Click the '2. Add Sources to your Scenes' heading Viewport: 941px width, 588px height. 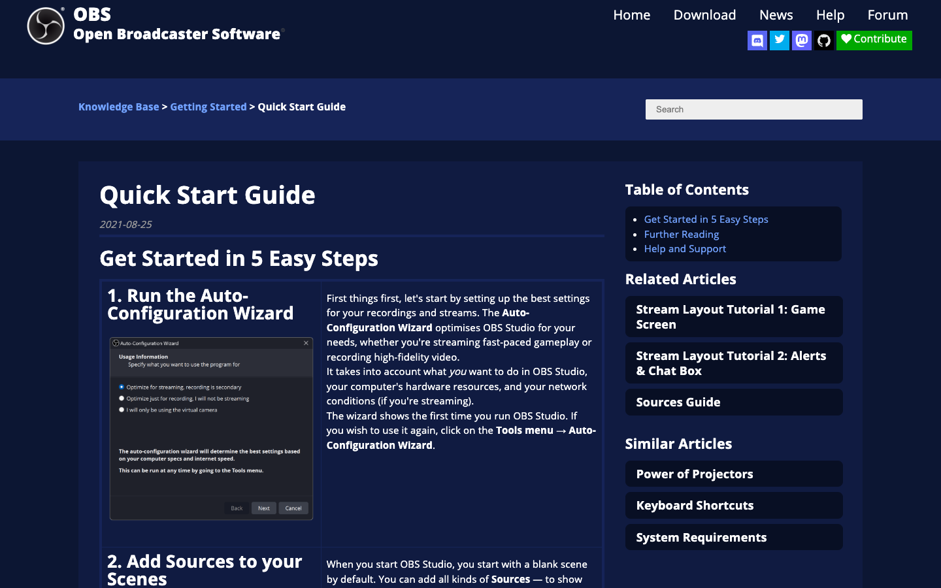pos(205,570)
